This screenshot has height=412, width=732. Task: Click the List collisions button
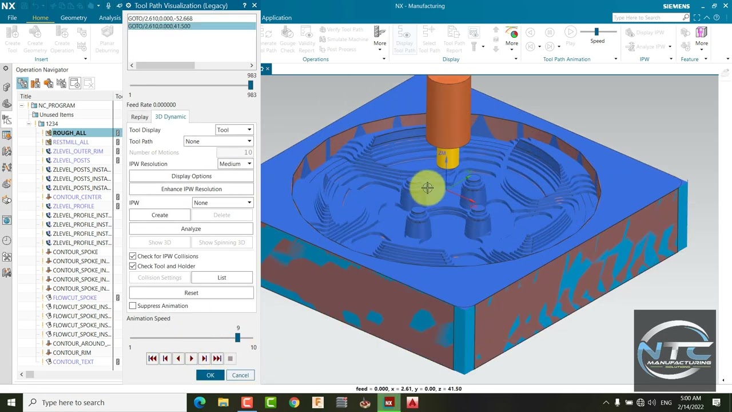(x=222, y=278)
